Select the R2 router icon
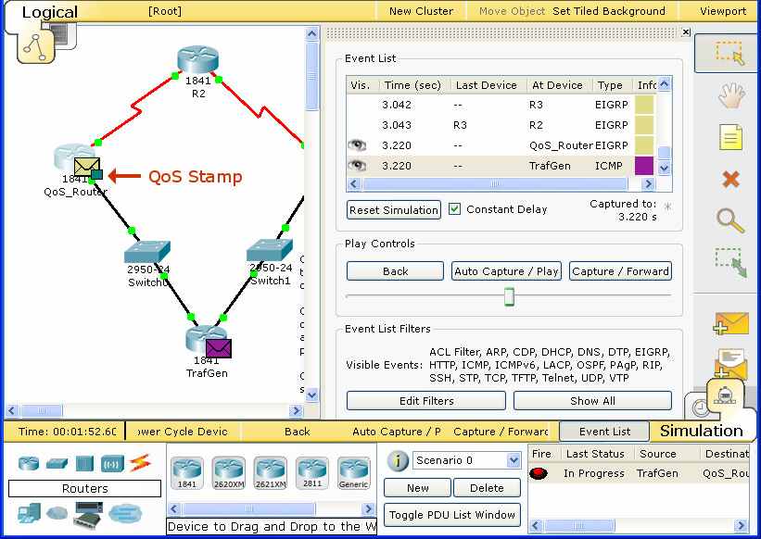Viewport: 761px width, 539px height. 197,59
